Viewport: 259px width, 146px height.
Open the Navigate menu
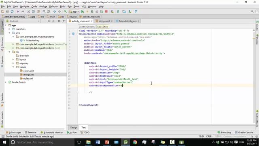25,6
